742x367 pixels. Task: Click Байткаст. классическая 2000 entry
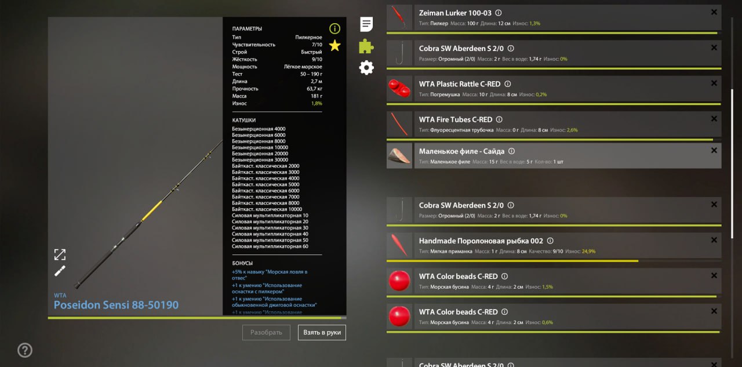pyautogui.click(x=265, y=166)
